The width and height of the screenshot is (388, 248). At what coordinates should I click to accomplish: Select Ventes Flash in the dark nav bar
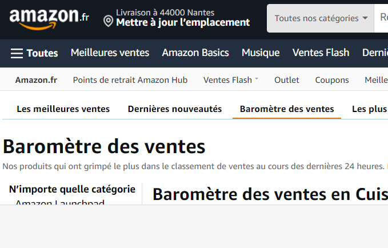(321, 53)
